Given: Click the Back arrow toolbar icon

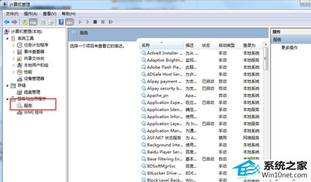Looking at the screenshot, I should pyautogui.click(x=7, y=22).
